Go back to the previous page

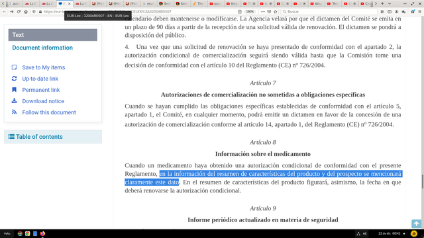tap(5, 12)
